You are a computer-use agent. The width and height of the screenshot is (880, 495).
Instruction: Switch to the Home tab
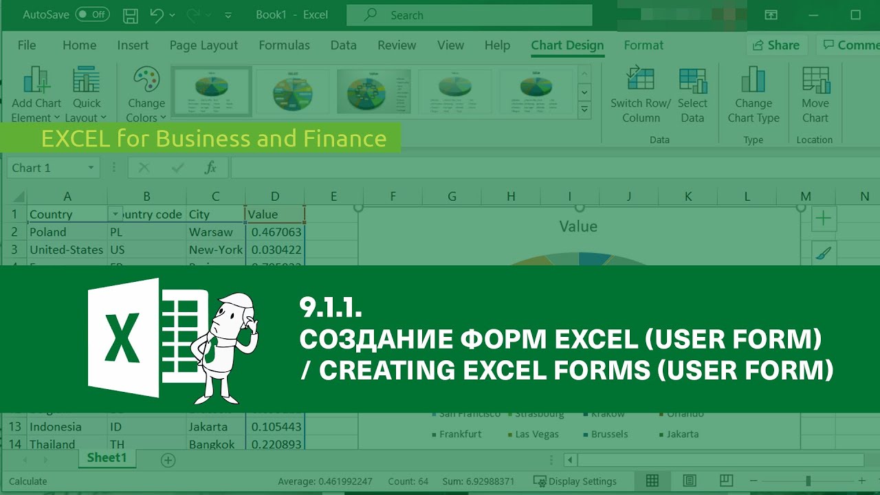79,45
